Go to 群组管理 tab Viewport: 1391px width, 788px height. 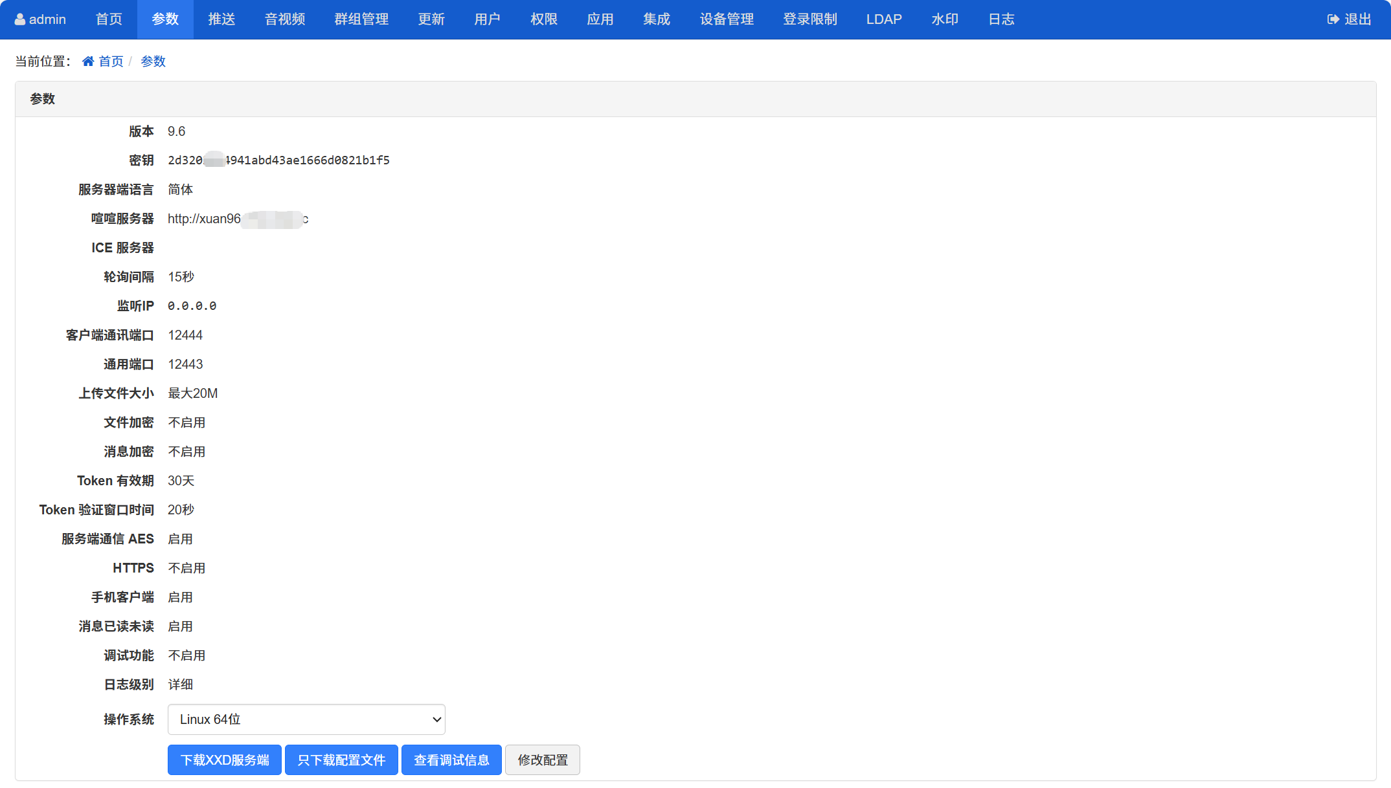(361, 19)
